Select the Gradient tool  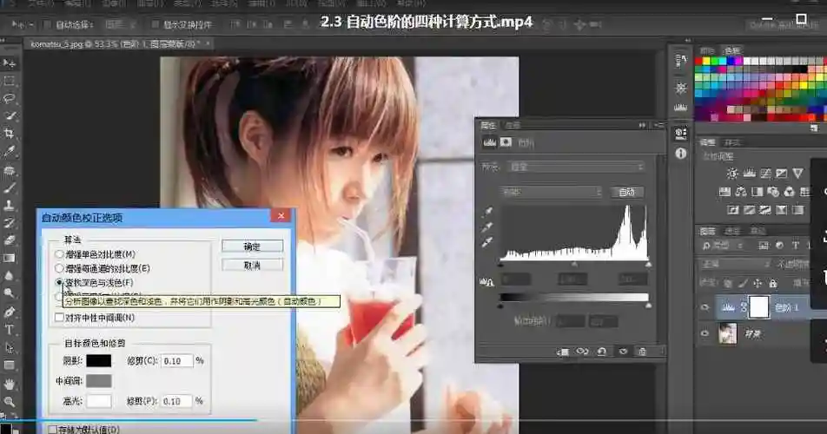pyautogui.click(x=9, y=258)
